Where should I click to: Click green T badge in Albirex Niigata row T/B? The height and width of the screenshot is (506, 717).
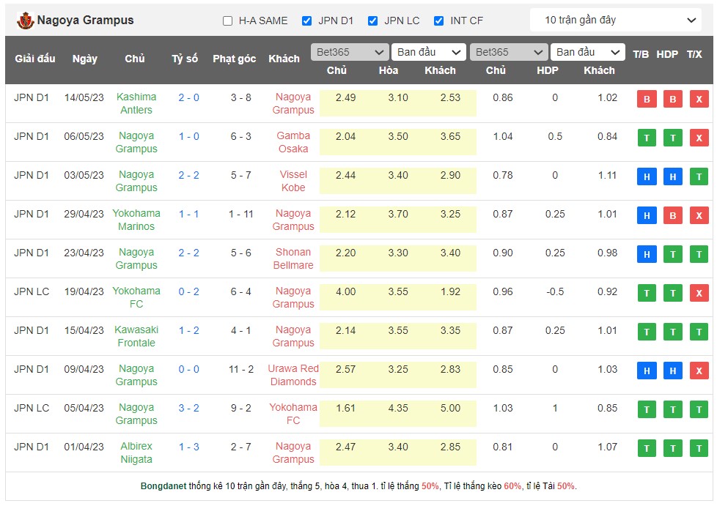click(647, 448)
